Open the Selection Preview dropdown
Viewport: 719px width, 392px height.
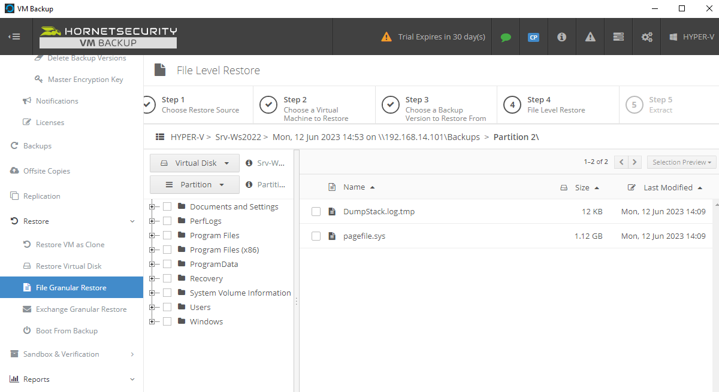click(x=682, y=162)
